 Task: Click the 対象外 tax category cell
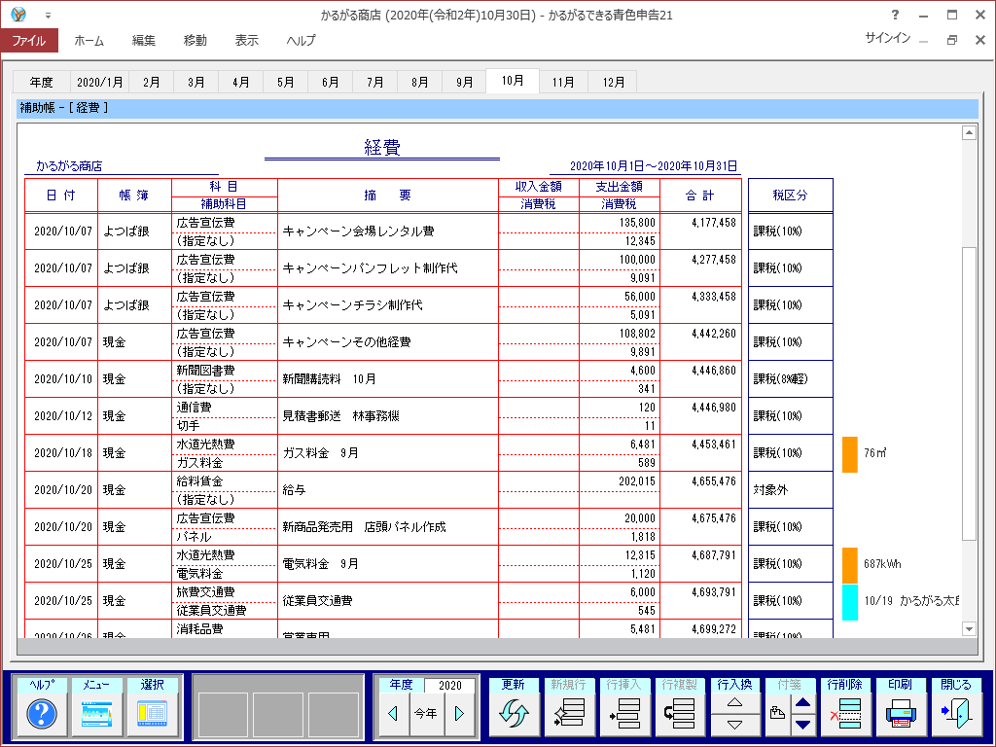[790, 490]
